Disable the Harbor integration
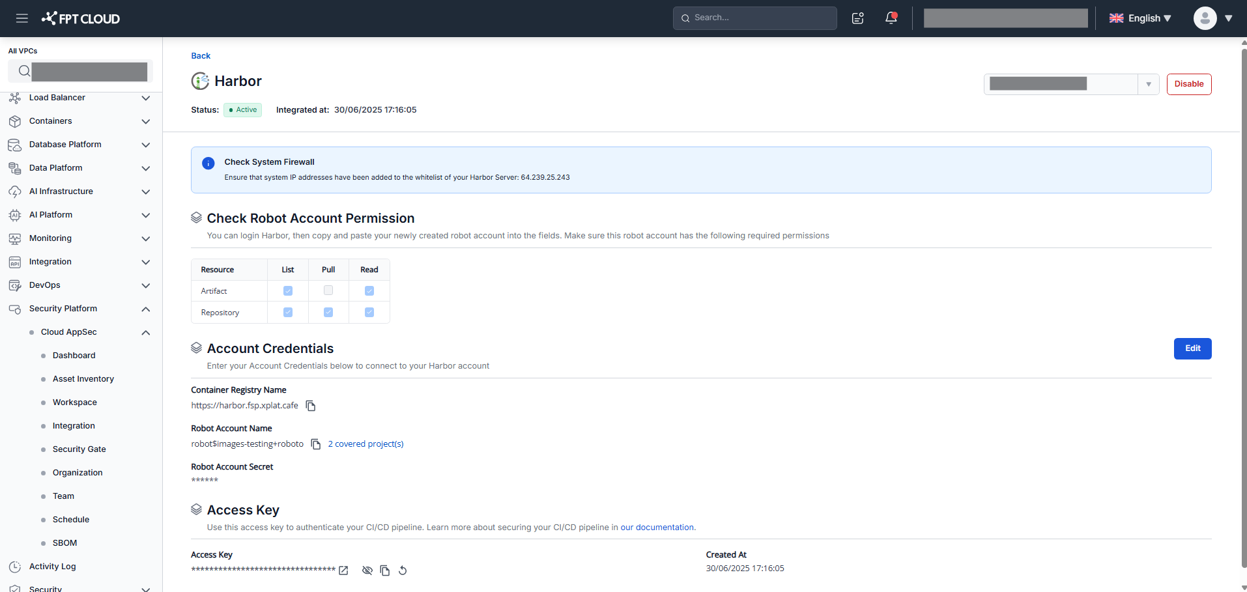 [x=1189, y=84]
